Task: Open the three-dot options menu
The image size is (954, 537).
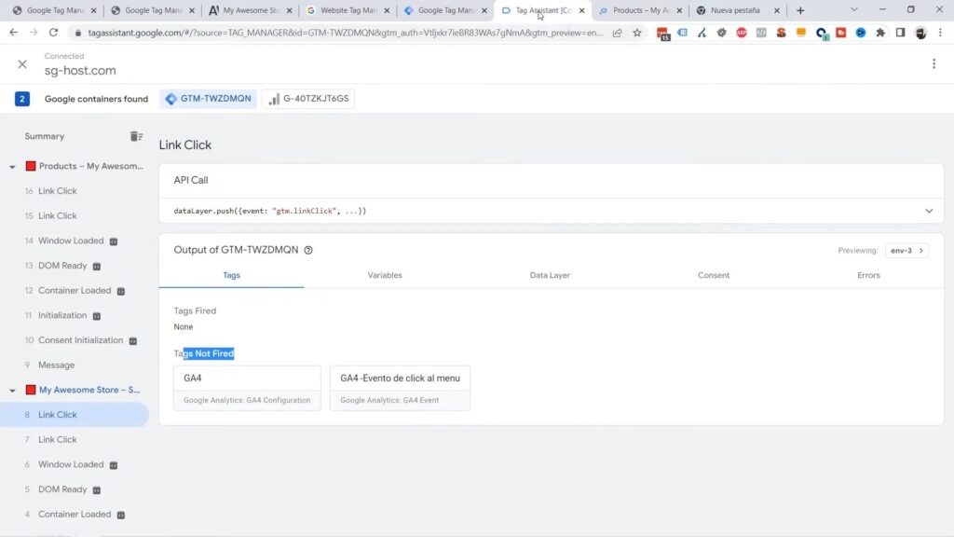Action: [x=934, y=64]
